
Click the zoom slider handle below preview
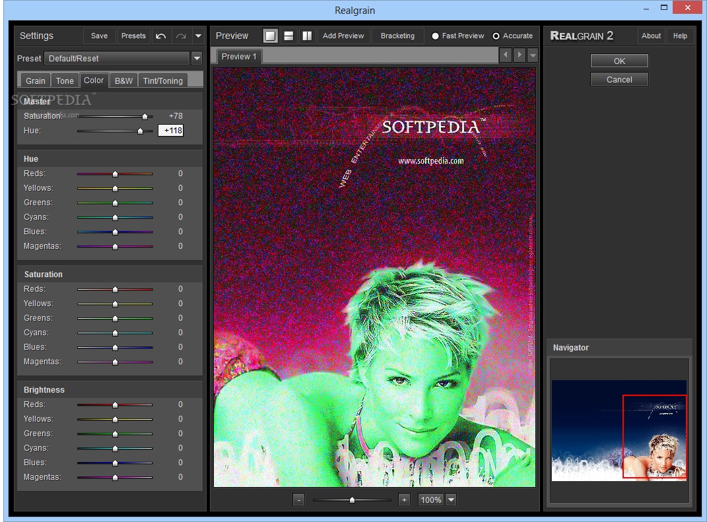point(352,500)
